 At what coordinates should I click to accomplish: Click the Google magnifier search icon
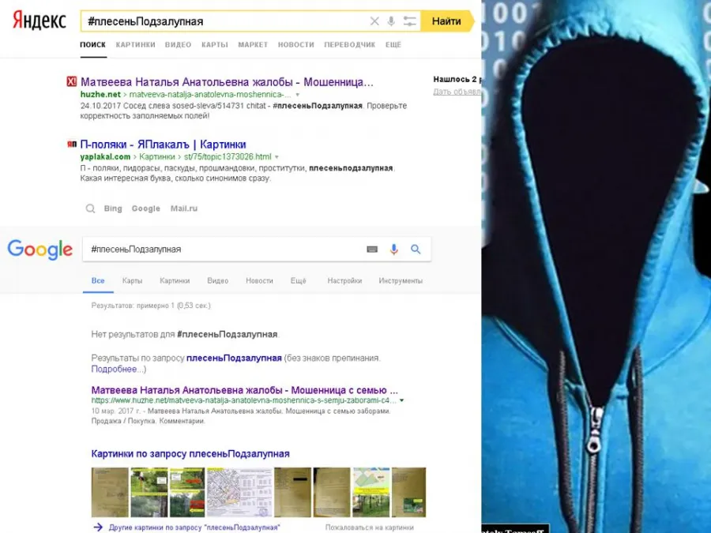[416, 250]
